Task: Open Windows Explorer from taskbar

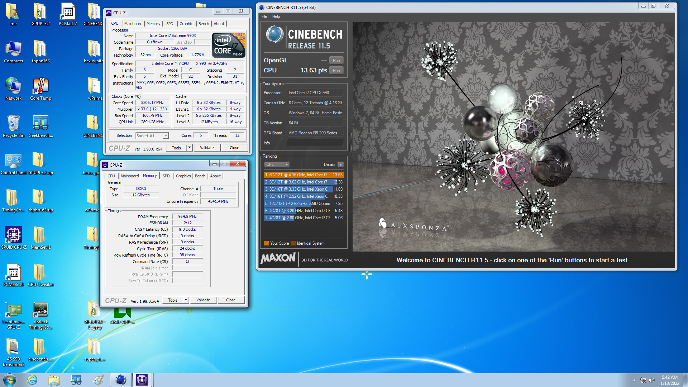Action: coord(54,380)
